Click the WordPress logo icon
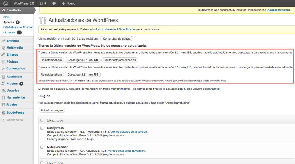 coord(5,3)
